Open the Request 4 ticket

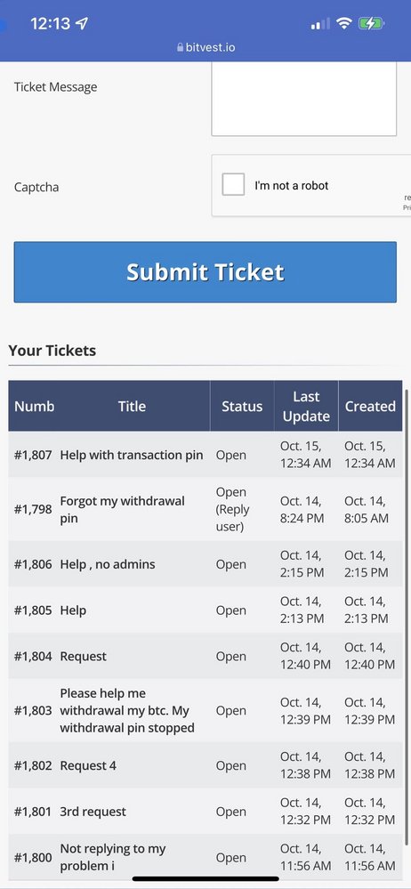tap(88, 766)
